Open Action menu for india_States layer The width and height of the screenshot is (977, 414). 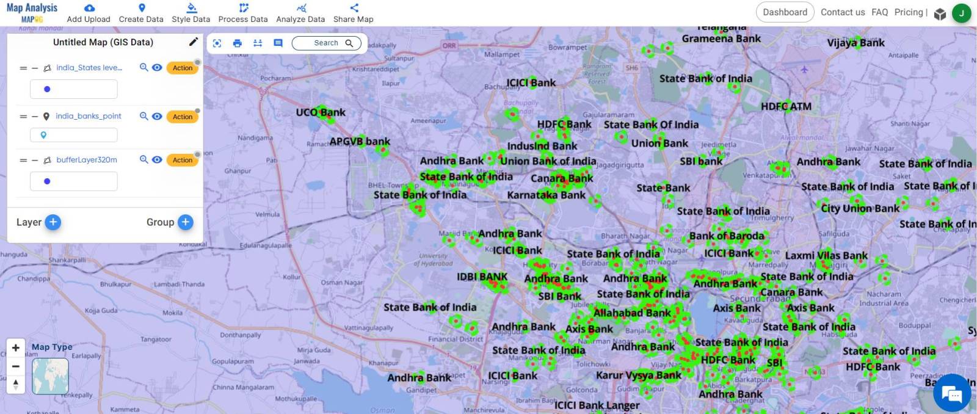pos(183,68)
